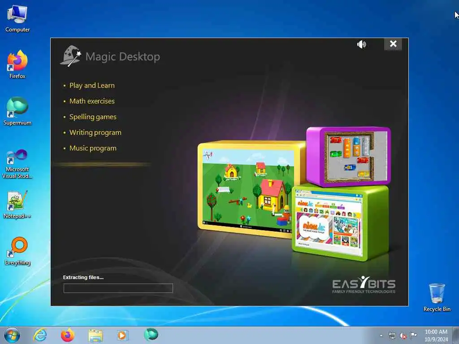Click the Show Desktop button on taskbar
The width and height of the screenshot is (459, 344).
[456, 335]
